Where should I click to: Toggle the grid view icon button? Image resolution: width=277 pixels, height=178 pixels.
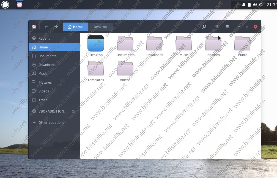click(x=216, y=27)
